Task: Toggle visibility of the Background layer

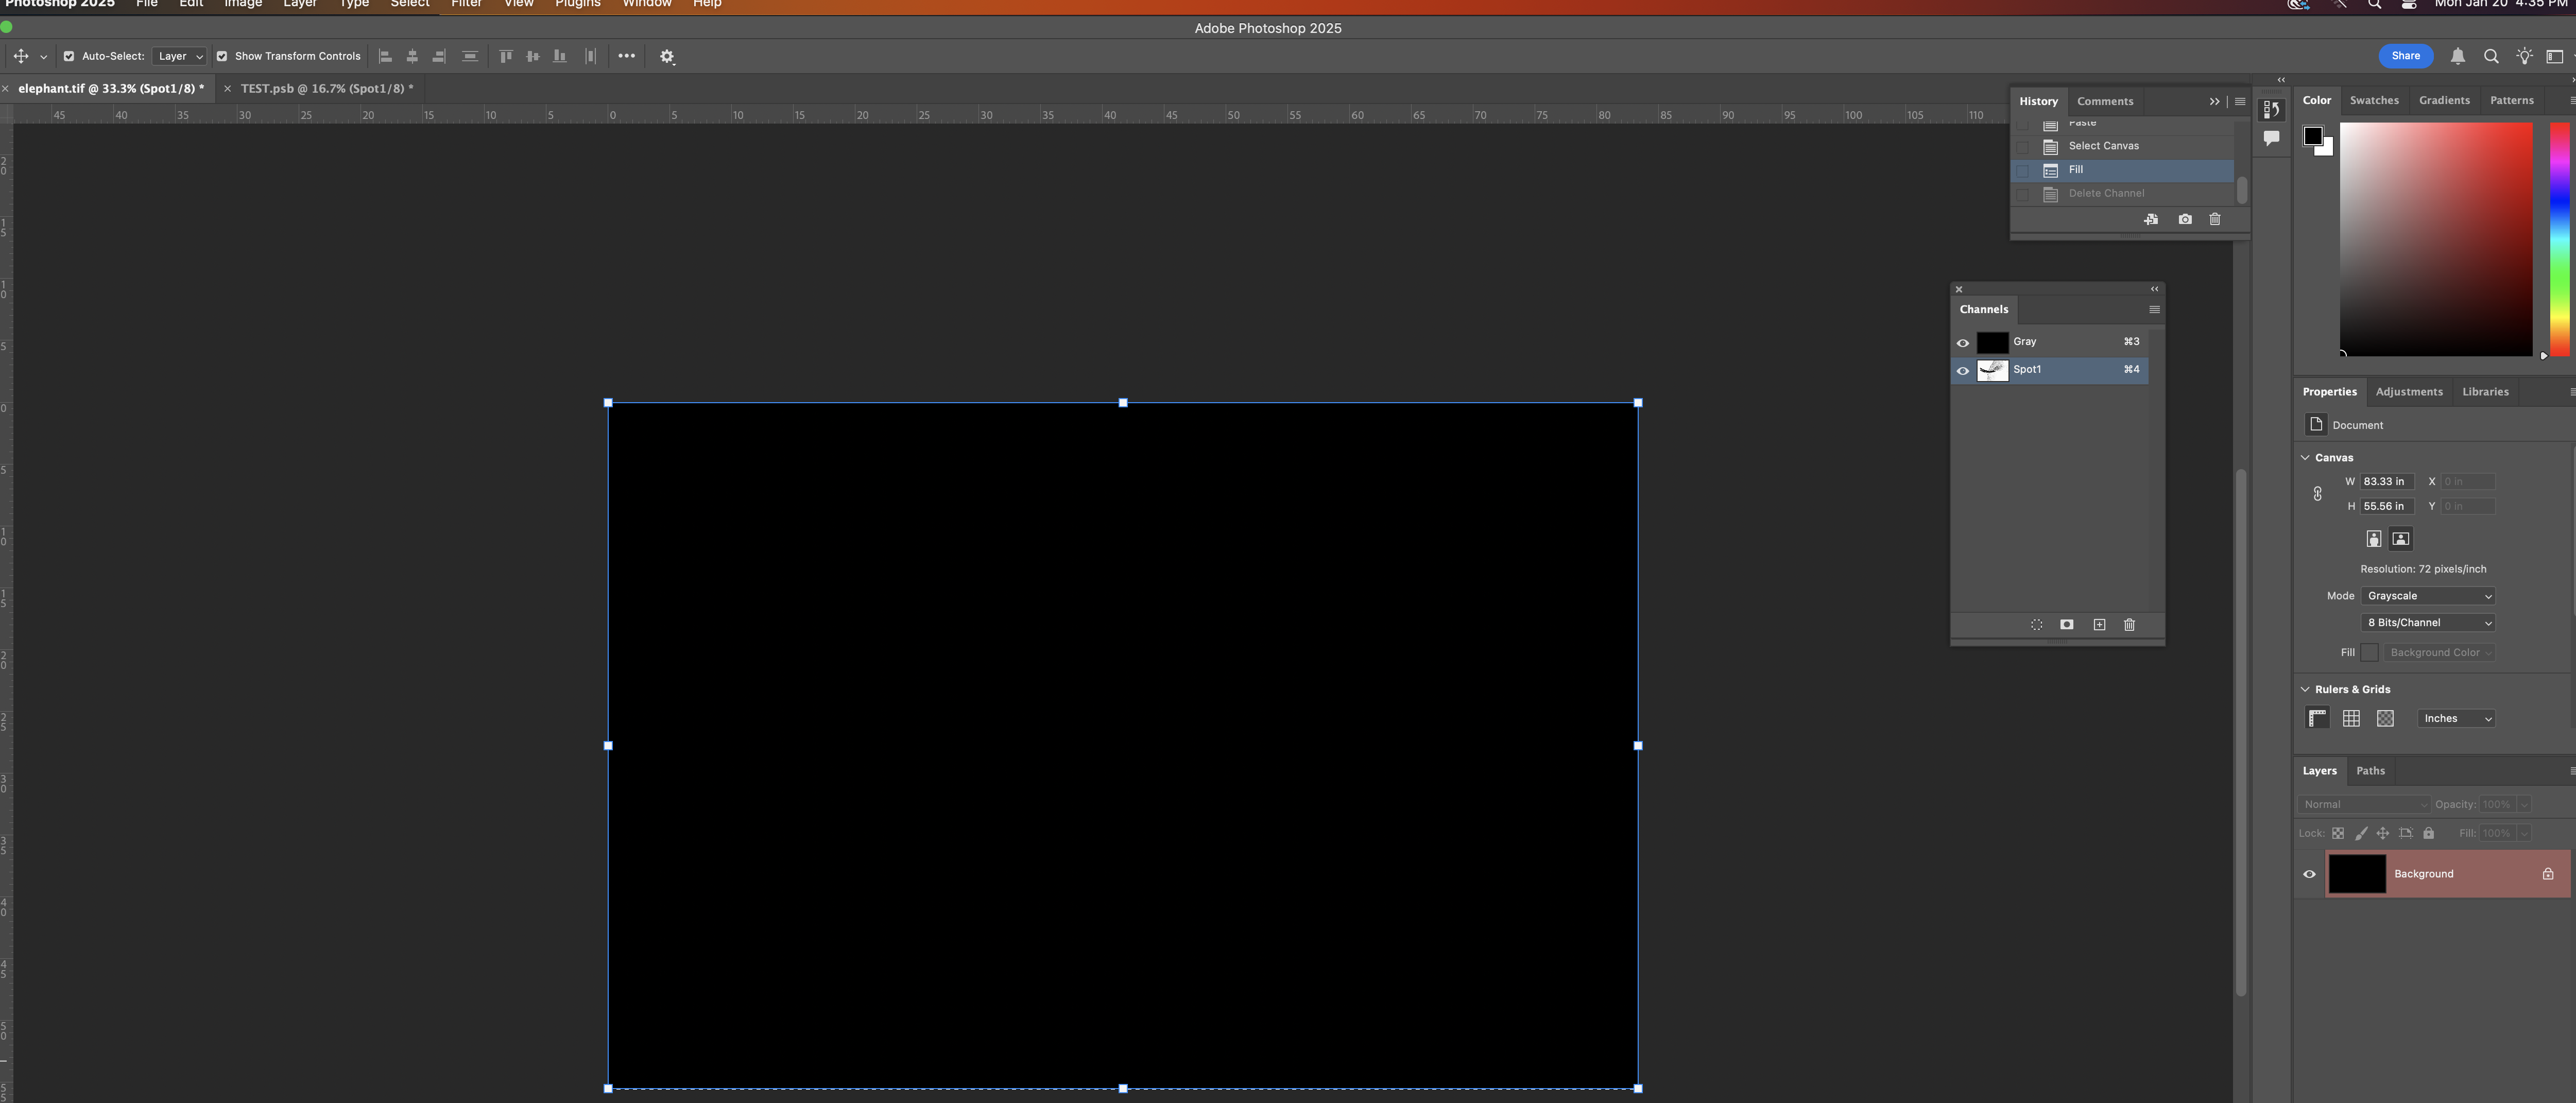Action: coord(2310,873)
